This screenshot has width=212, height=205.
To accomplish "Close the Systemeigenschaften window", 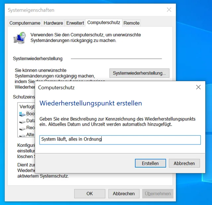I will point(169,10).
